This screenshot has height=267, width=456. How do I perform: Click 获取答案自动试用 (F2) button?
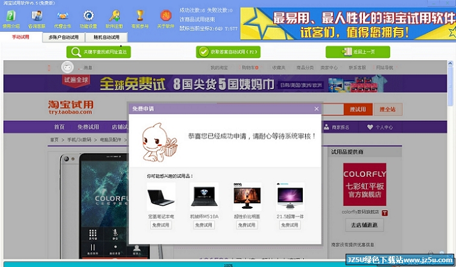coord(228,52)
